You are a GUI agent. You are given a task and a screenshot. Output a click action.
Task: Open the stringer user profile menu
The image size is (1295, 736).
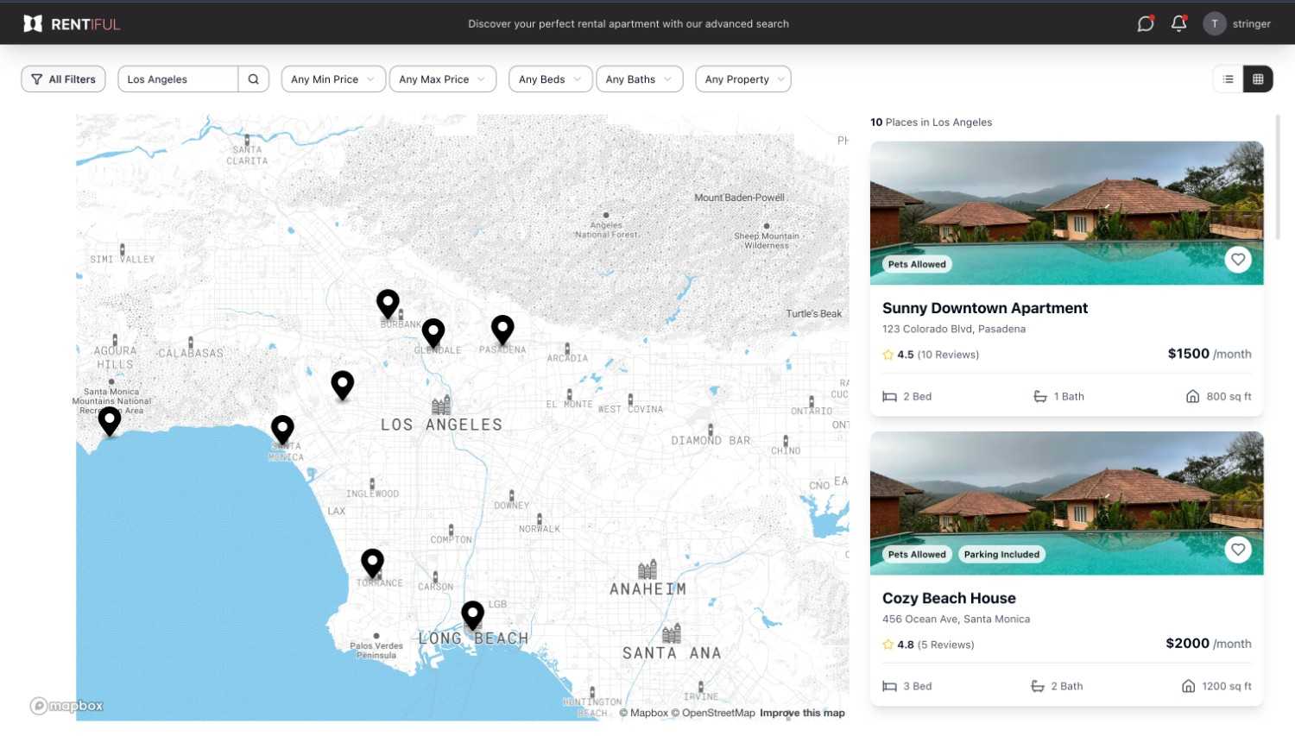point(1237,24)
